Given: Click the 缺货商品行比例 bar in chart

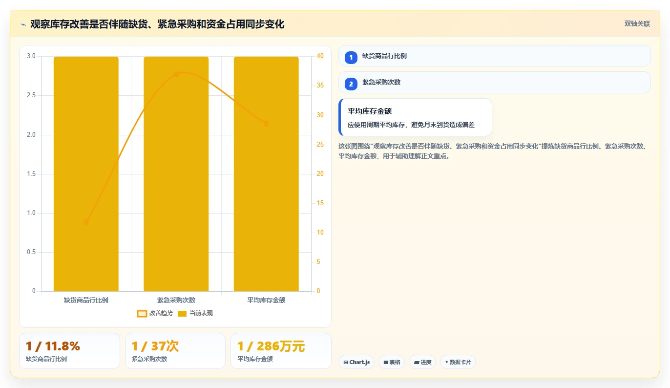Looking at the screenshot, I should click(x=86, y=174).
